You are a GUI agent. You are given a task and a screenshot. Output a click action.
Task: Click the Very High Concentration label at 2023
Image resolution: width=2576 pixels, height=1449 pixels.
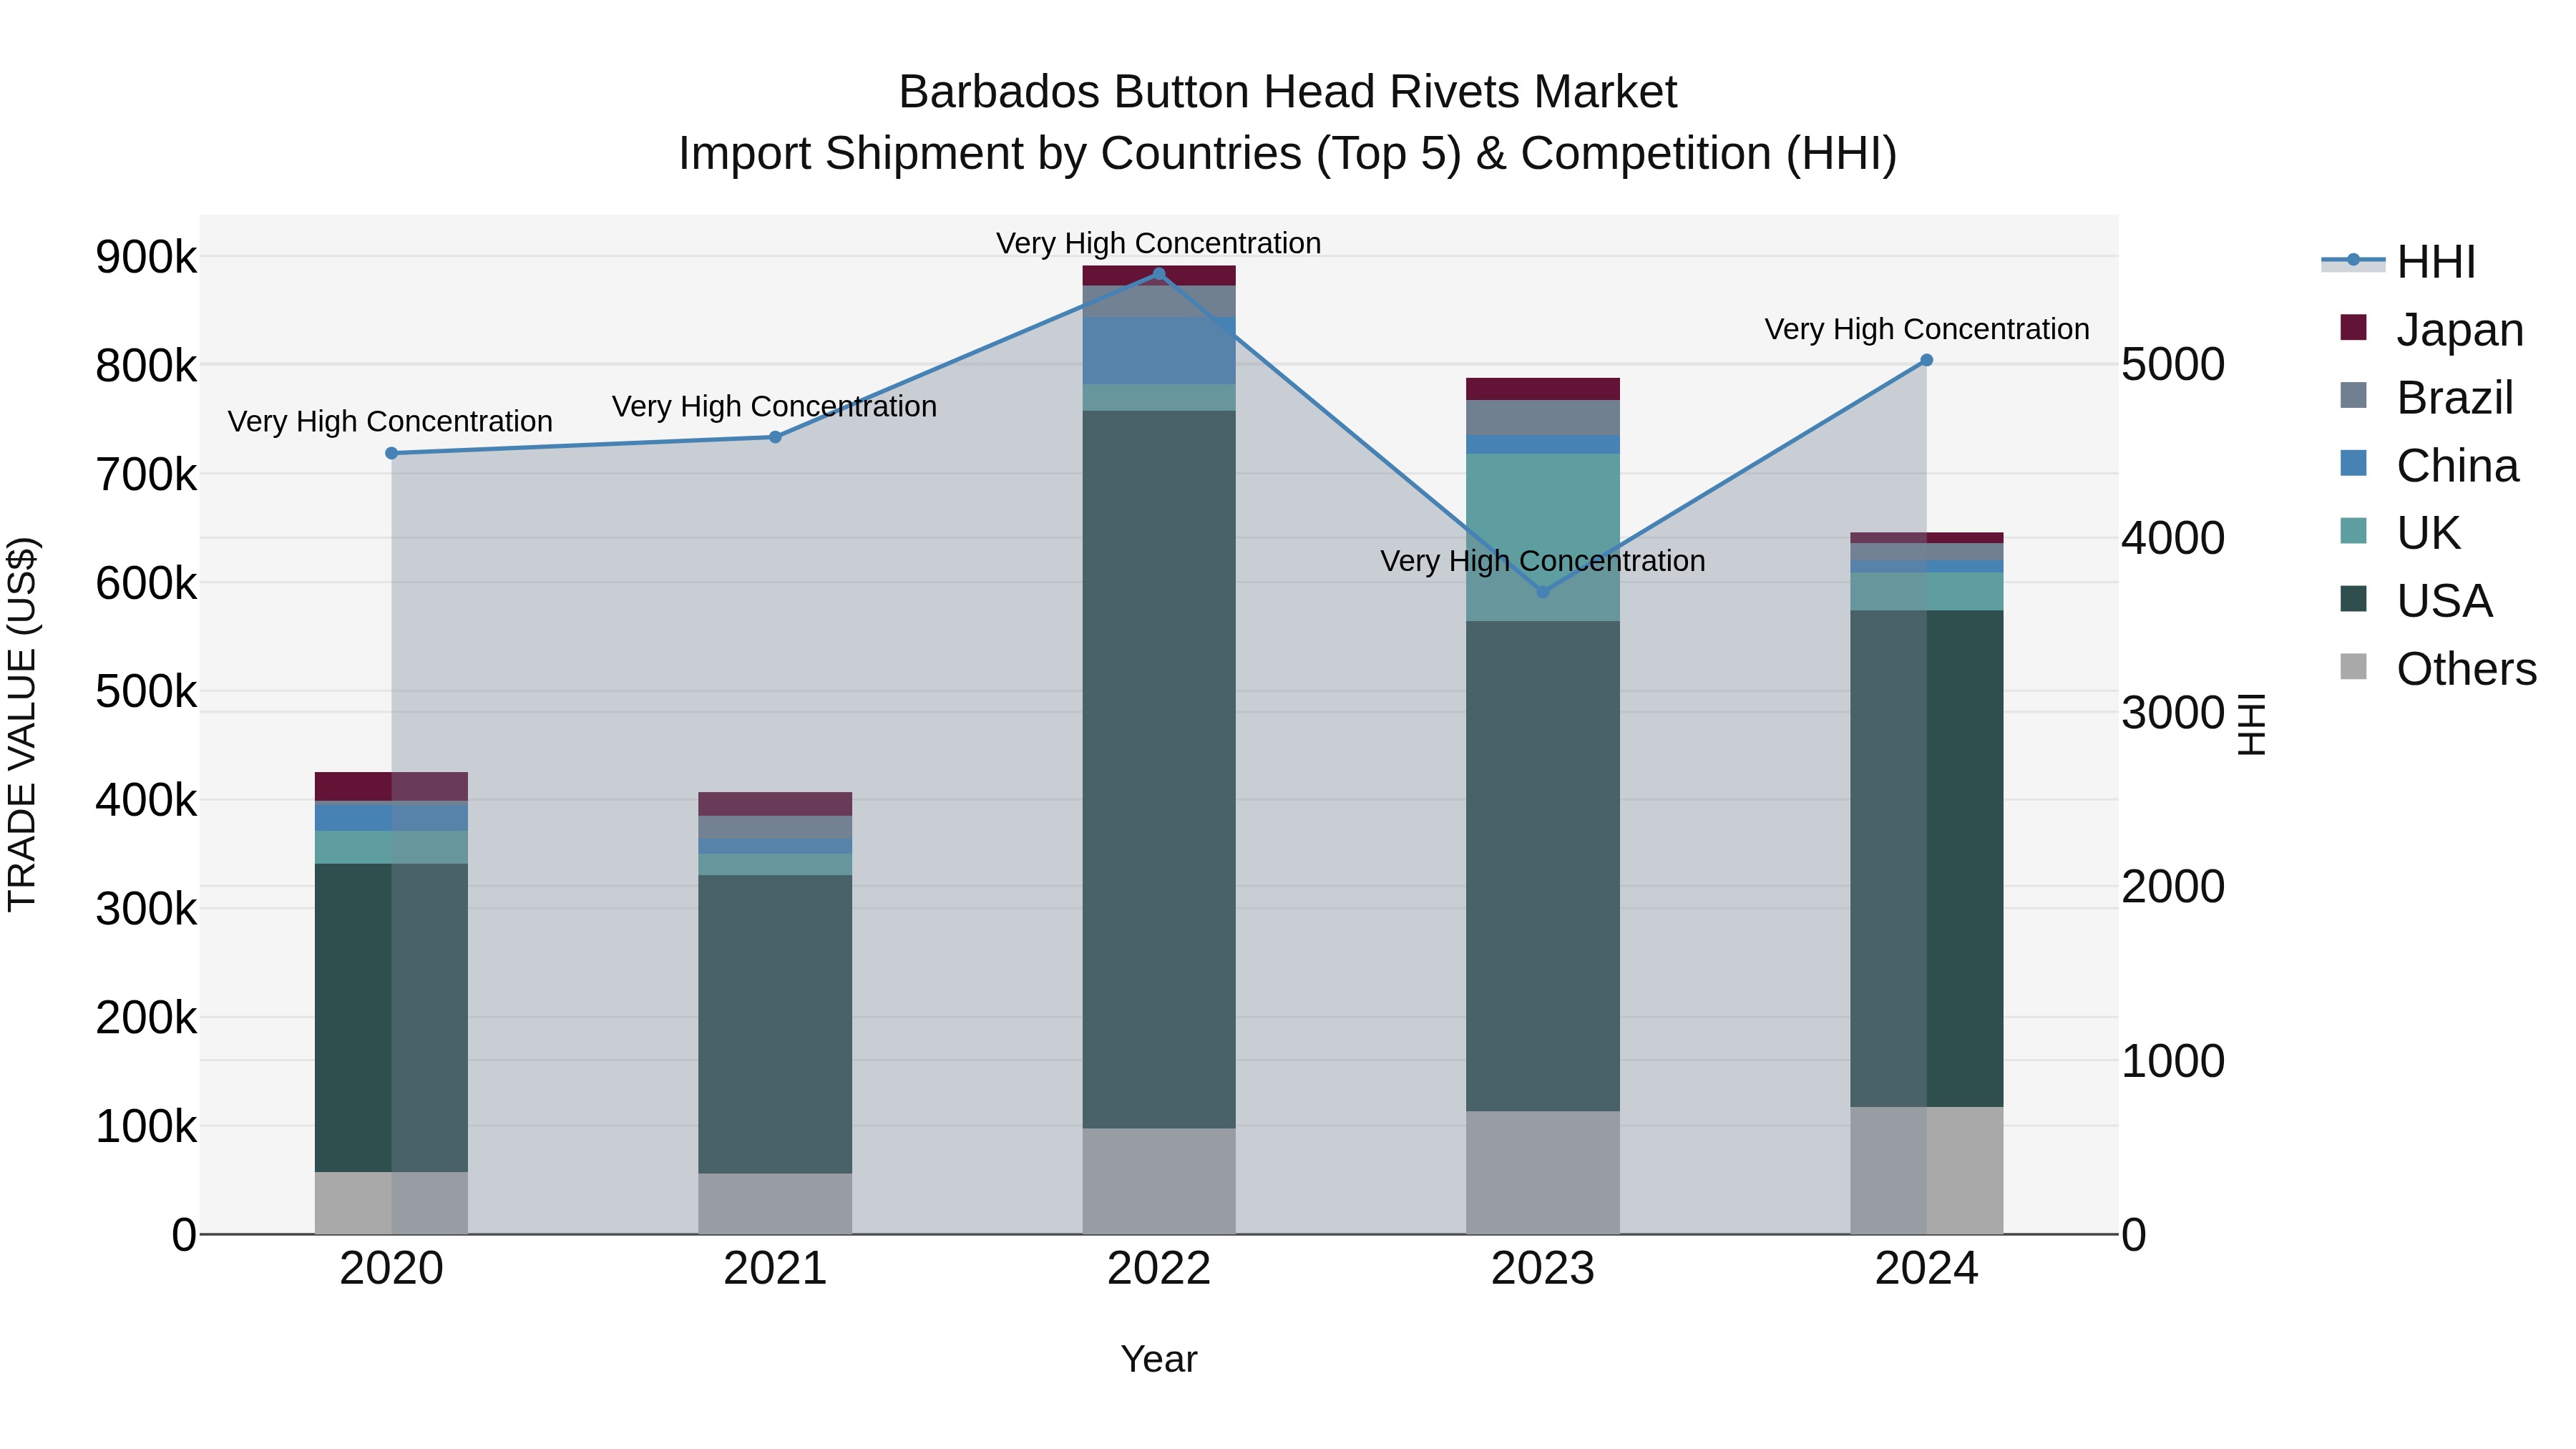coord(1543,561)
